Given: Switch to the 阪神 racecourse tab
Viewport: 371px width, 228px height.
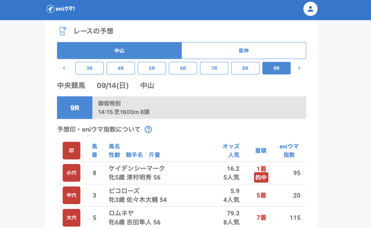Looking at the screenshot, I should coord(243,51).
